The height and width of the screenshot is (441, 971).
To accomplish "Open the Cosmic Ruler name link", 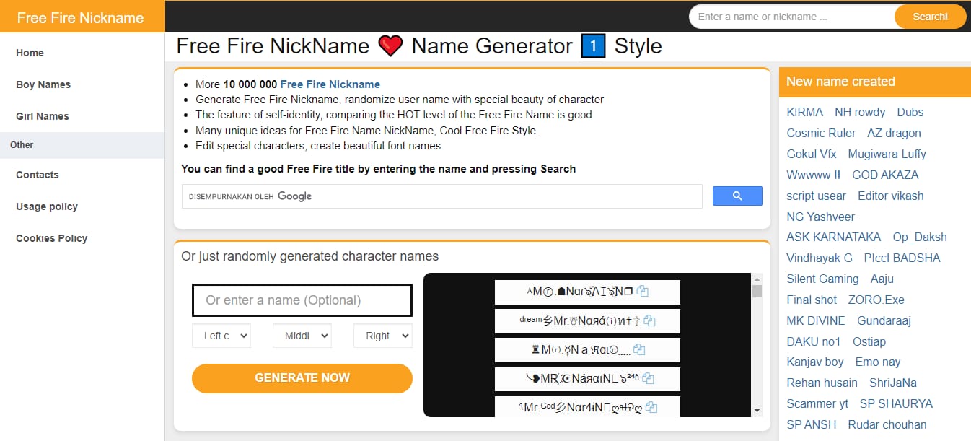I will tap(822, 134).
